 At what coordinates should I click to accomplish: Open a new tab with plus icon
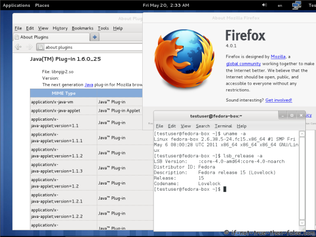point(95,37)
